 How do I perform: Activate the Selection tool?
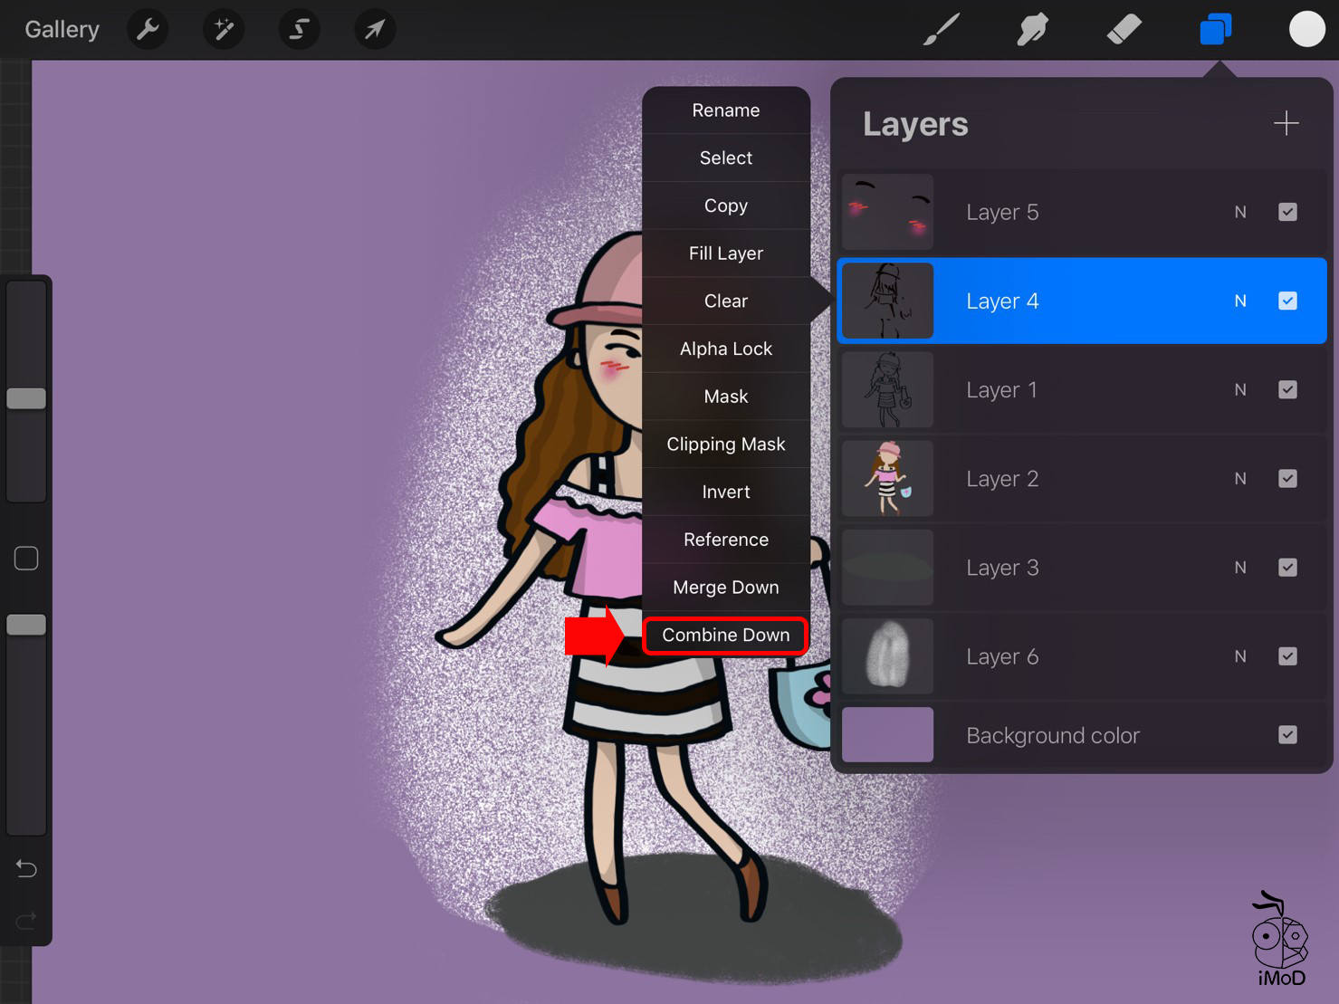pyautogui.click(x=299, y=30)
